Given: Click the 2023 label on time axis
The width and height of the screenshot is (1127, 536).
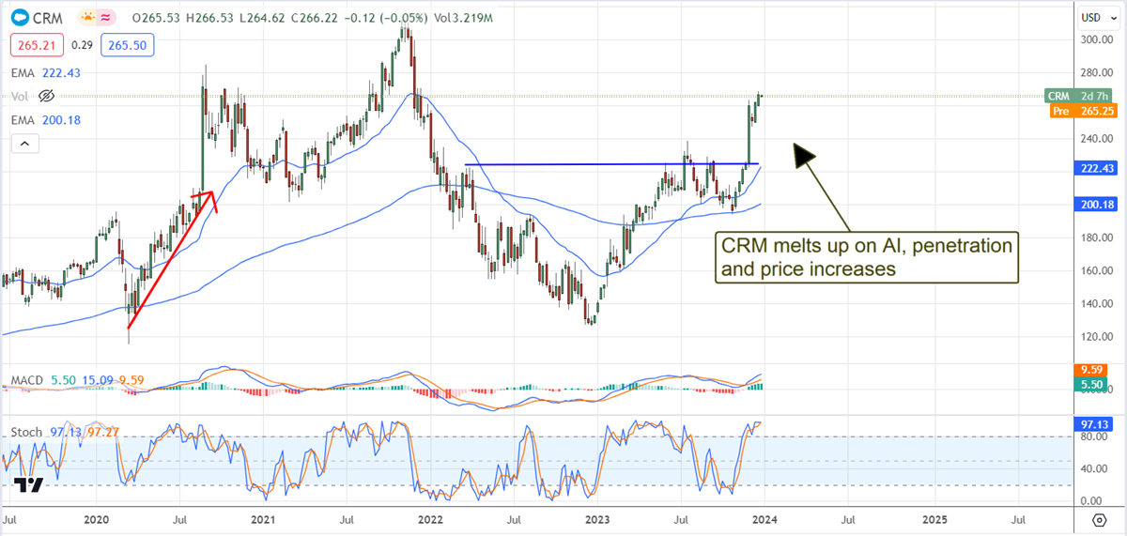Looking at the screenshot, I should [x=598, y=518].
